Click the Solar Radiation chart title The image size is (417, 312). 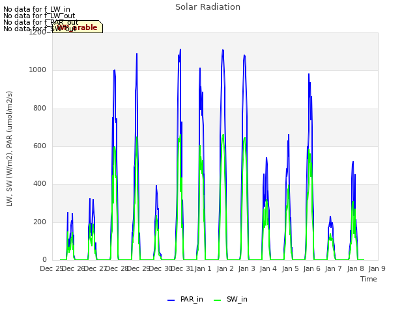tap(208, 7)
